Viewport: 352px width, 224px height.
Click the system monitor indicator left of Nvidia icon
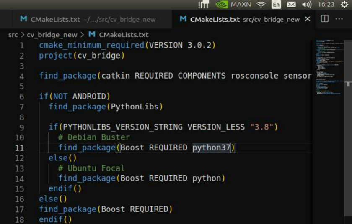click(204, 4)
